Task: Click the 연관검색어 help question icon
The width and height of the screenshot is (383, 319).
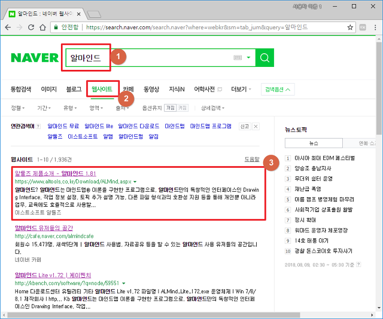Action: point(38,126)
